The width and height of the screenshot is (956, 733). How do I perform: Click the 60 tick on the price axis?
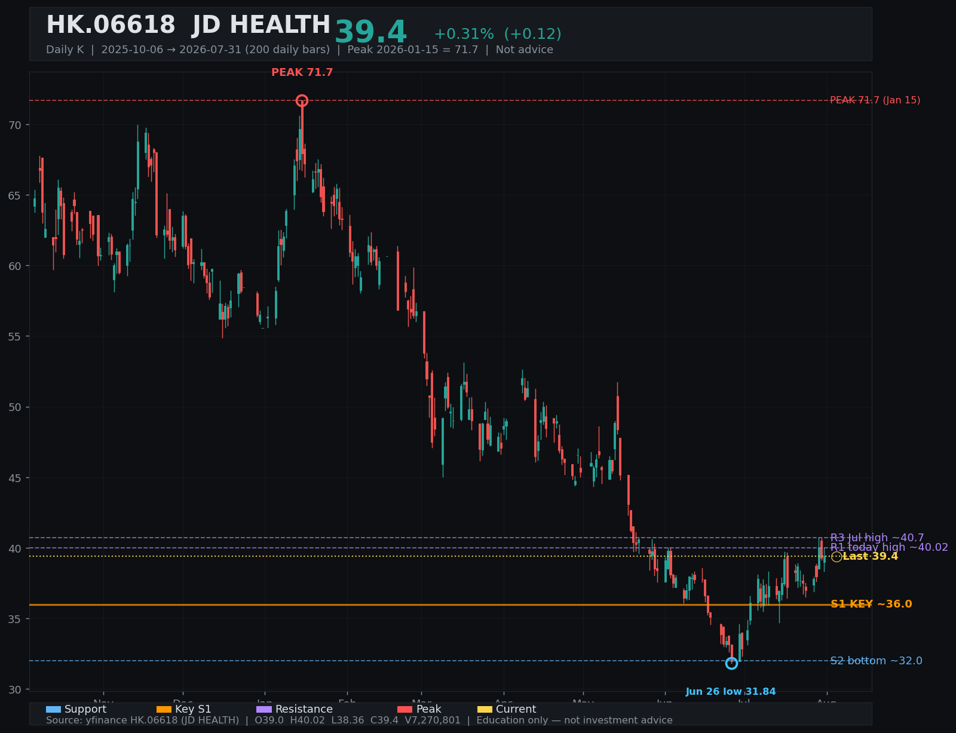coord(15,266)
